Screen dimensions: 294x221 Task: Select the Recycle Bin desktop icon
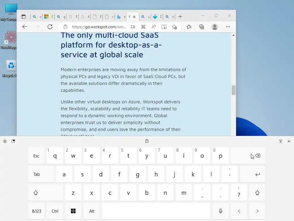click(x=9, y=69)
